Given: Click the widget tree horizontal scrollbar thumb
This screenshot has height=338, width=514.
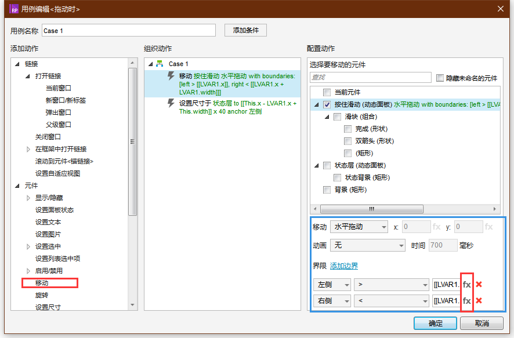Looking at the screenshot, I should coord(371,209).
